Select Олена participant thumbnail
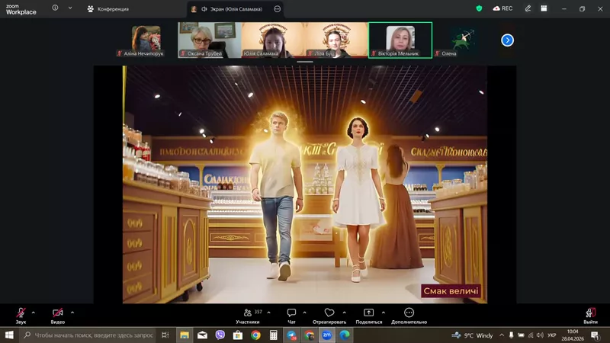The image size is (610, 343). pos(464,40)
